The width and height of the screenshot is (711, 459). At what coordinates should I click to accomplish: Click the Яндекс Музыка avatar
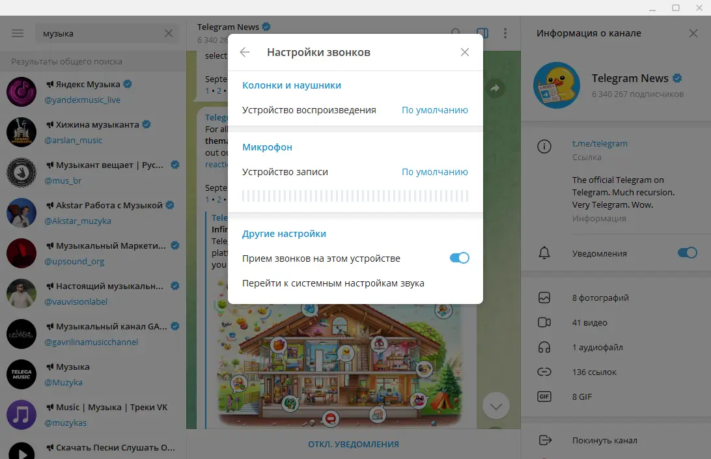pos(21,92)
